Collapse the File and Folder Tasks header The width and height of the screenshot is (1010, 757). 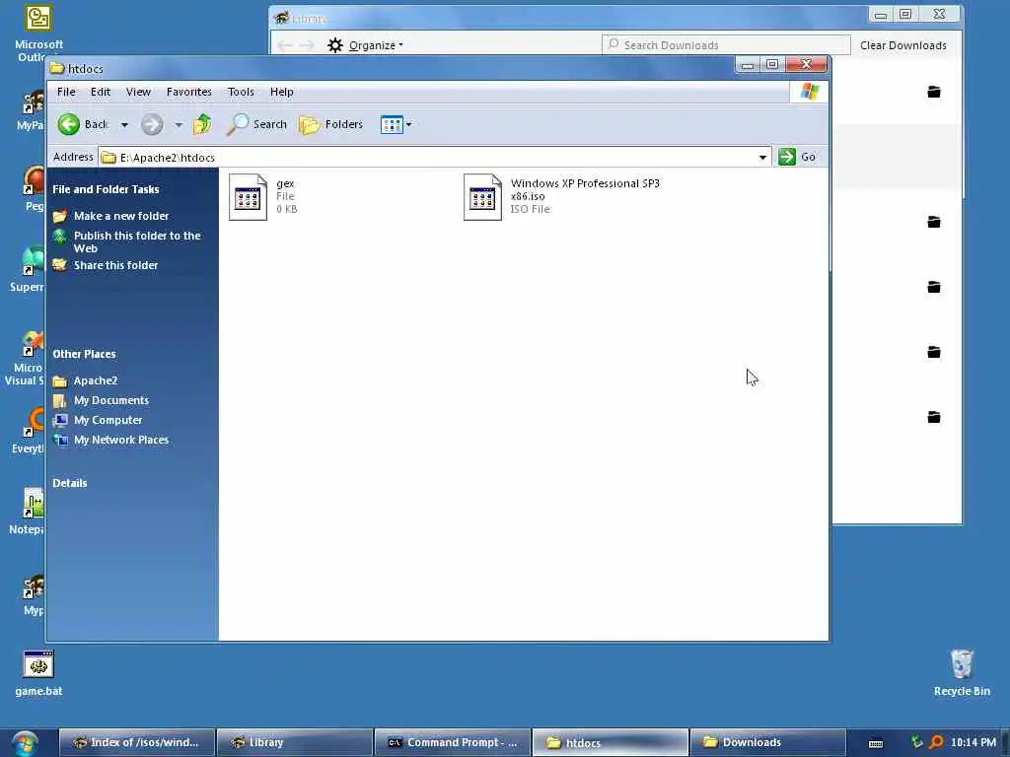click(x=106, y=189)
